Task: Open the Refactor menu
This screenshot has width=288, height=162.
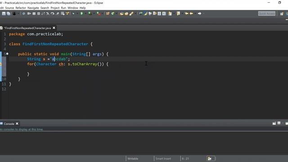Action: coord(21,8)
